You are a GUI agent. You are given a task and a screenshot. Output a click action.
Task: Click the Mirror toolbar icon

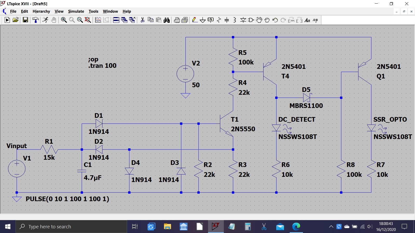point(299,20)
